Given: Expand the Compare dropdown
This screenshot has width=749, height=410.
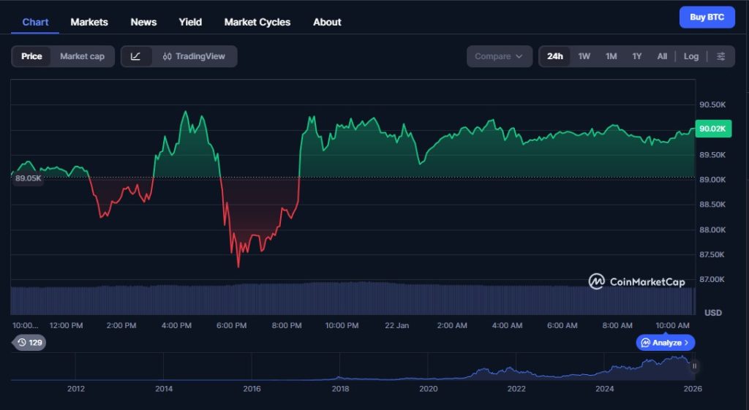Looking at the screenshot, I should click(x=499, y=56).
